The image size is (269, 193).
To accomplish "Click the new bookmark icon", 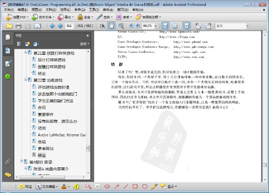I will pyautogui.click(x=27, y=44).
